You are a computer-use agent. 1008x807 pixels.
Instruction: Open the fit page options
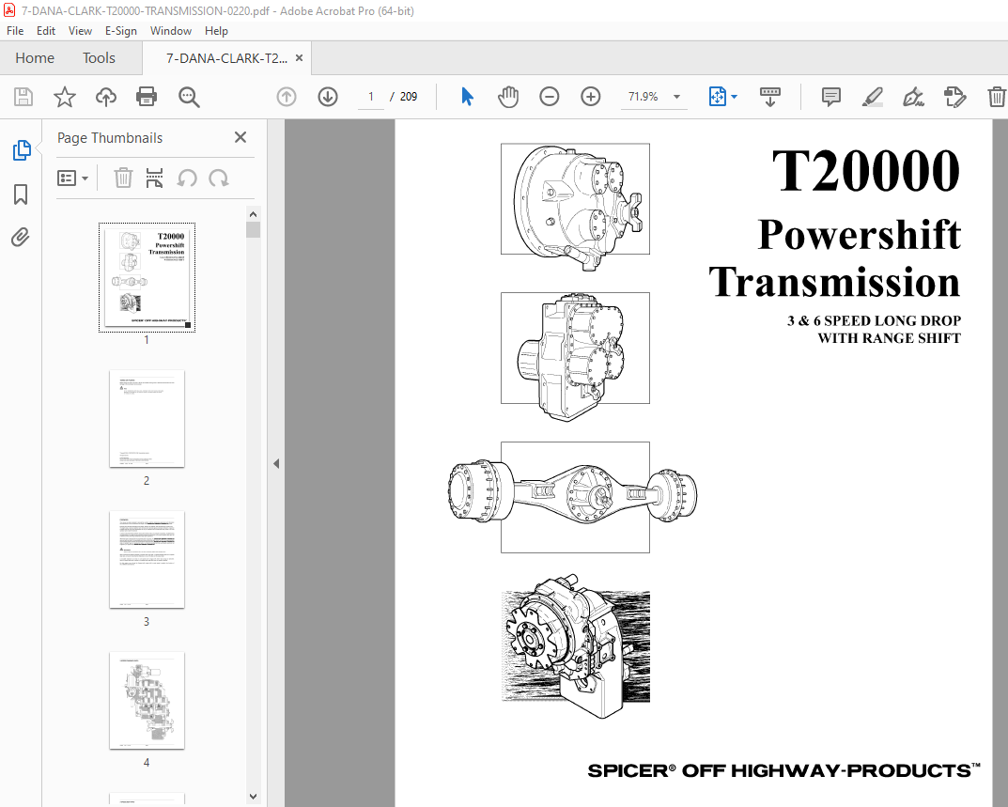click(723, 97)
